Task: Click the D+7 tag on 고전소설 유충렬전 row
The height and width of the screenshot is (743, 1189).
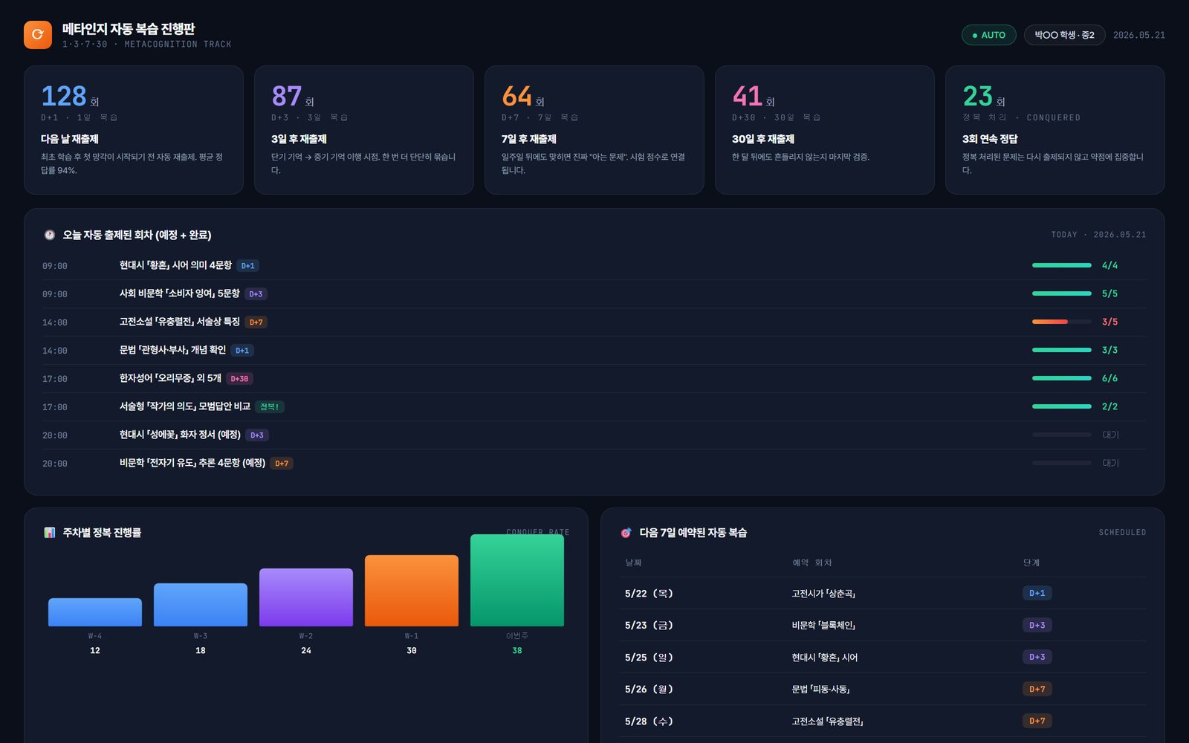Action: (x=256, y=322)
